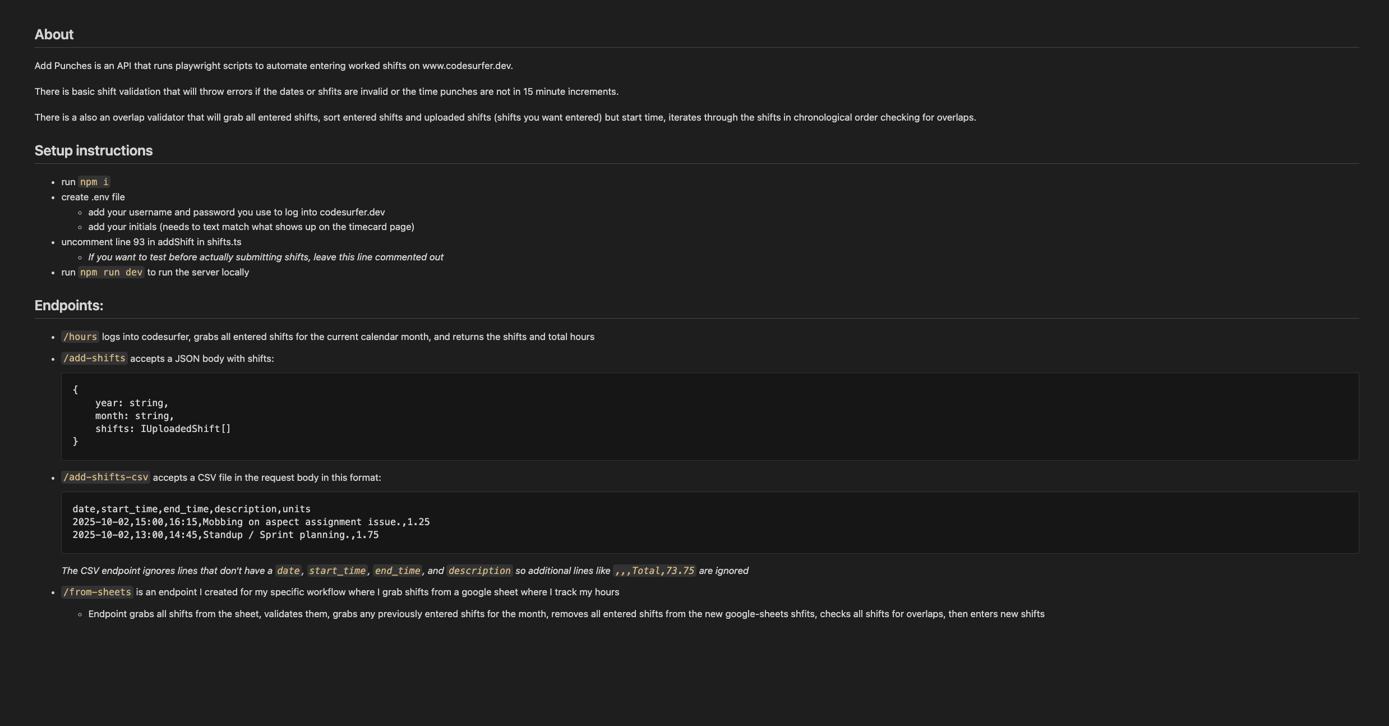1389x726 pixels.
Task: Select the /from-sheets endpoint code label
Action: click(97, 592)
